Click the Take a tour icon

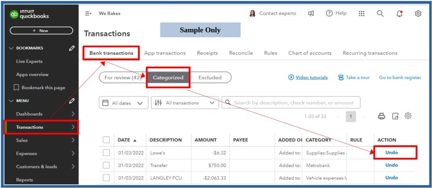[341, 78]
